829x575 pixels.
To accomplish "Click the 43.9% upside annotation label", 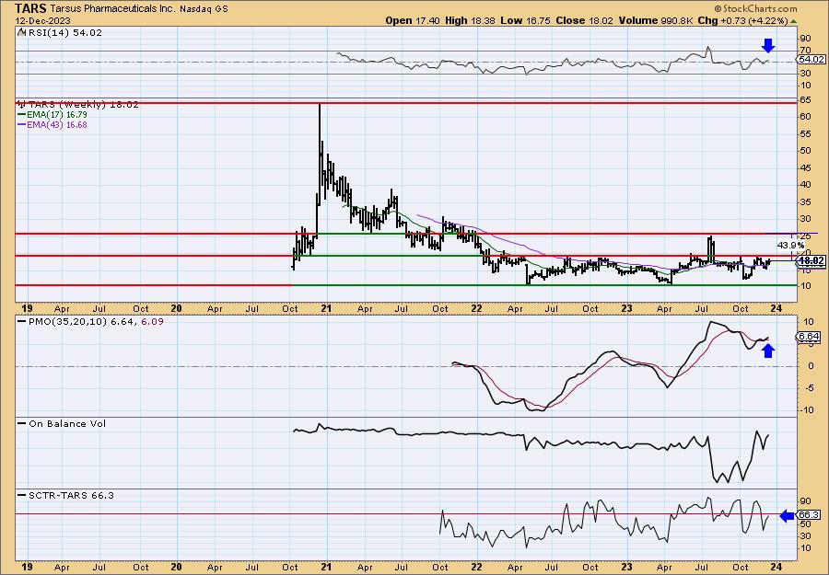I will click(x=790, y=246).
